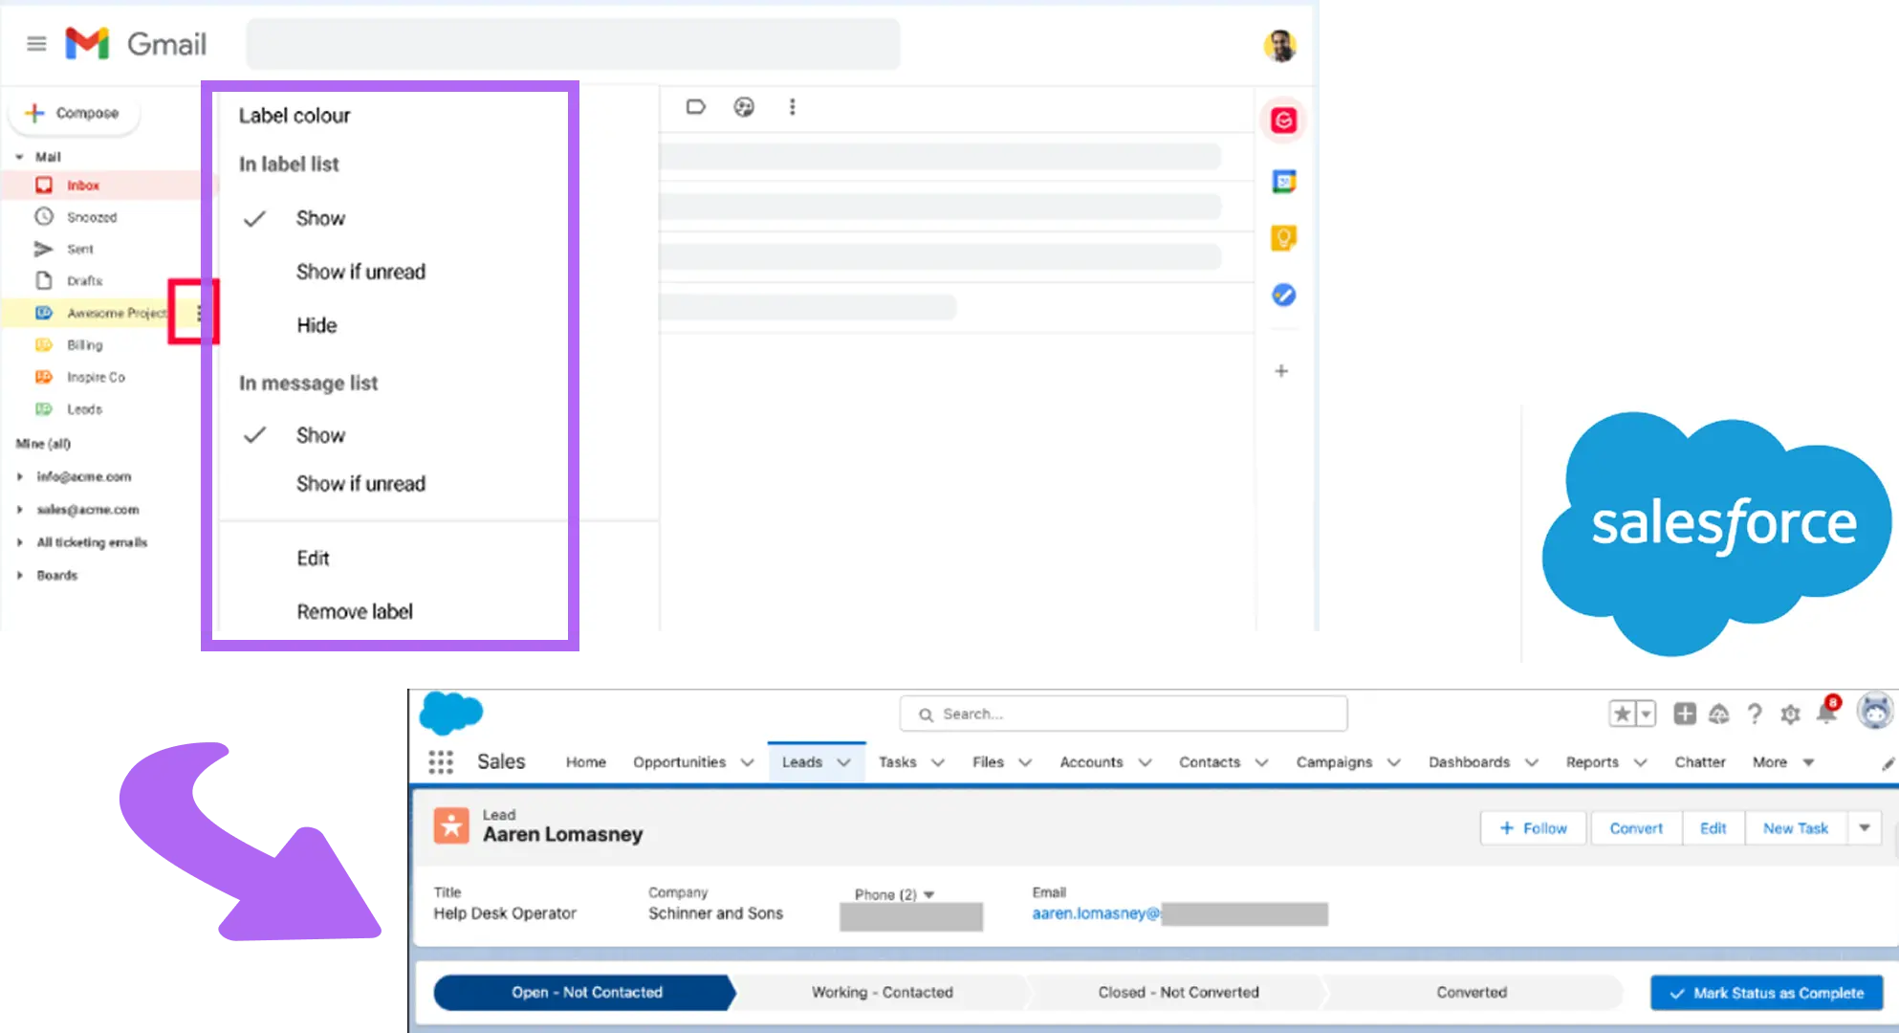Select the Leads label in Gmail
The width and height of the screenshot is (1899, 1033).
[84, 409]
